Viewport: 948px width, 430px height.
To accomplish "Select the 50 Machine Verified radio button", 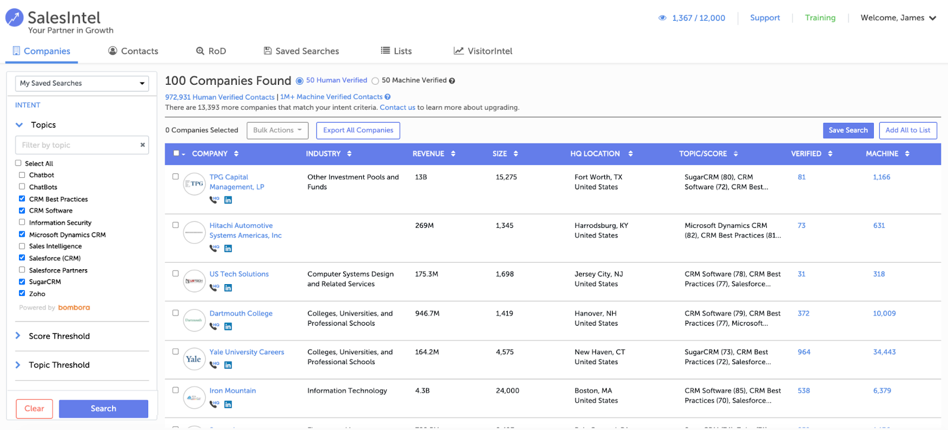I will 375,81.
